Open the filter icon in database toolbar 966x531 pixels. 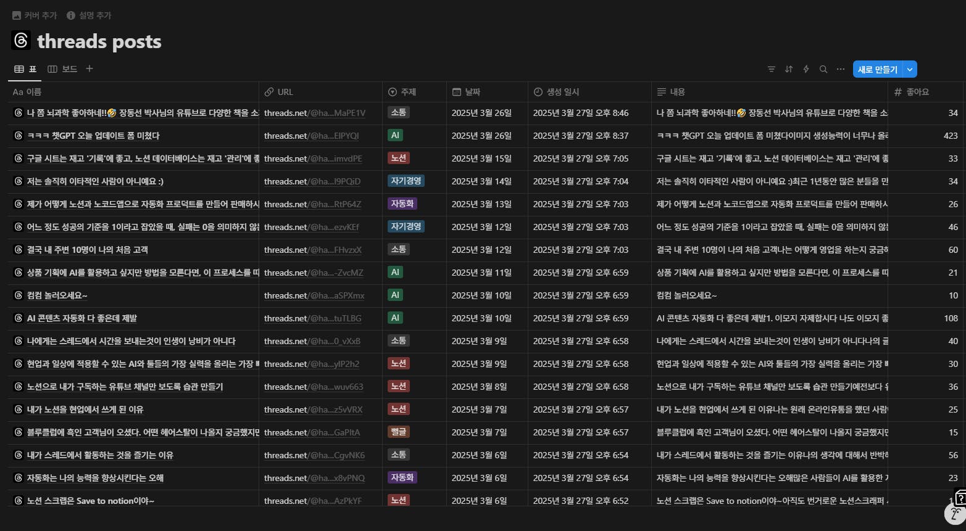pos(772,69)
